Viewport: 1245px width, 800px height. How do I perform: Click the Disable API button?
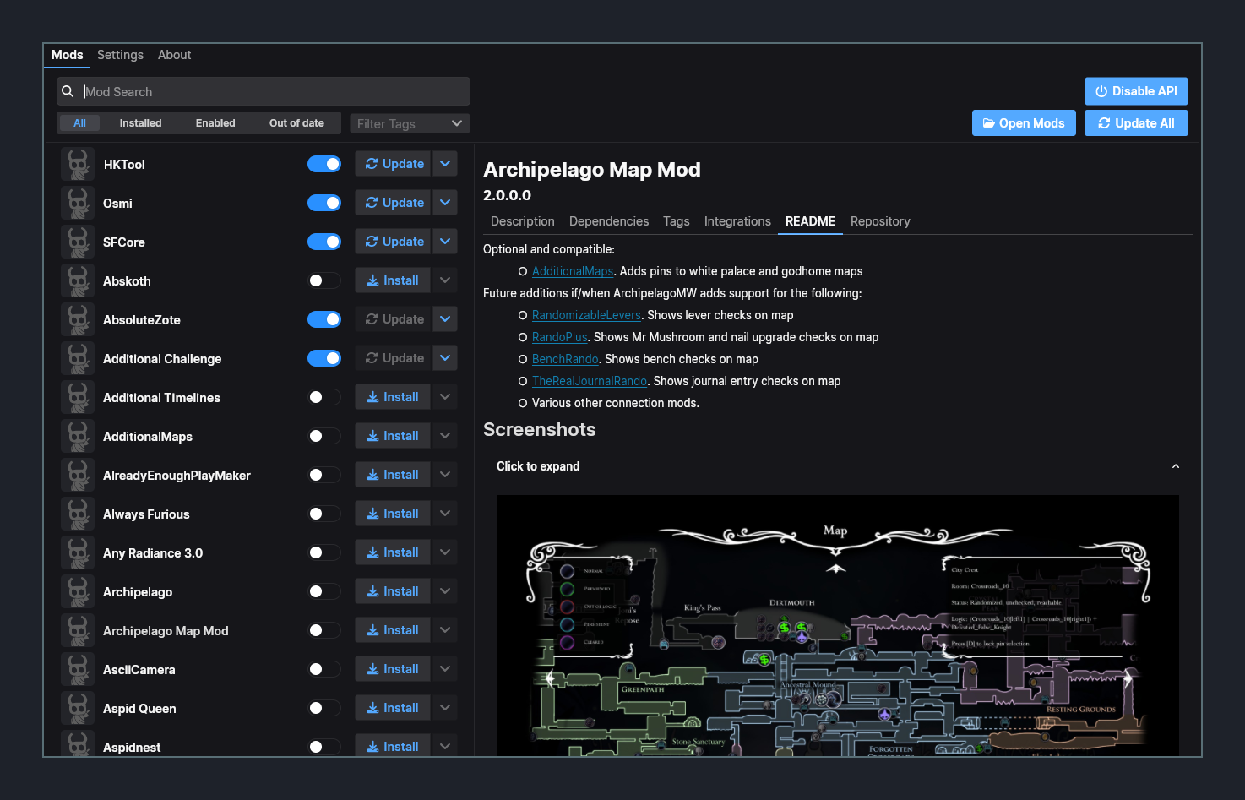pos(1136,91)
